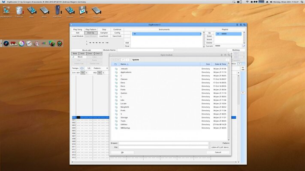Click the Tempo arrow stepper
Viewport: 305px width, 171px height.
coord(82,68)
